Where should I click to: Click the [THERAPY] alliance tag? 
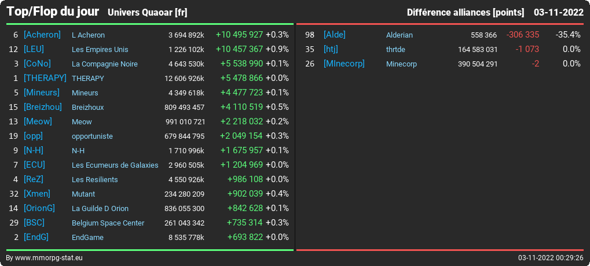pyautogui.click(x=45, y=78)
